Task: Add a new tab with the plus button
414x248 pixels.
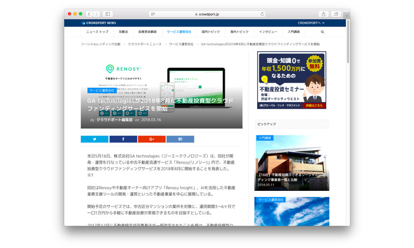Action: [346, 16]
